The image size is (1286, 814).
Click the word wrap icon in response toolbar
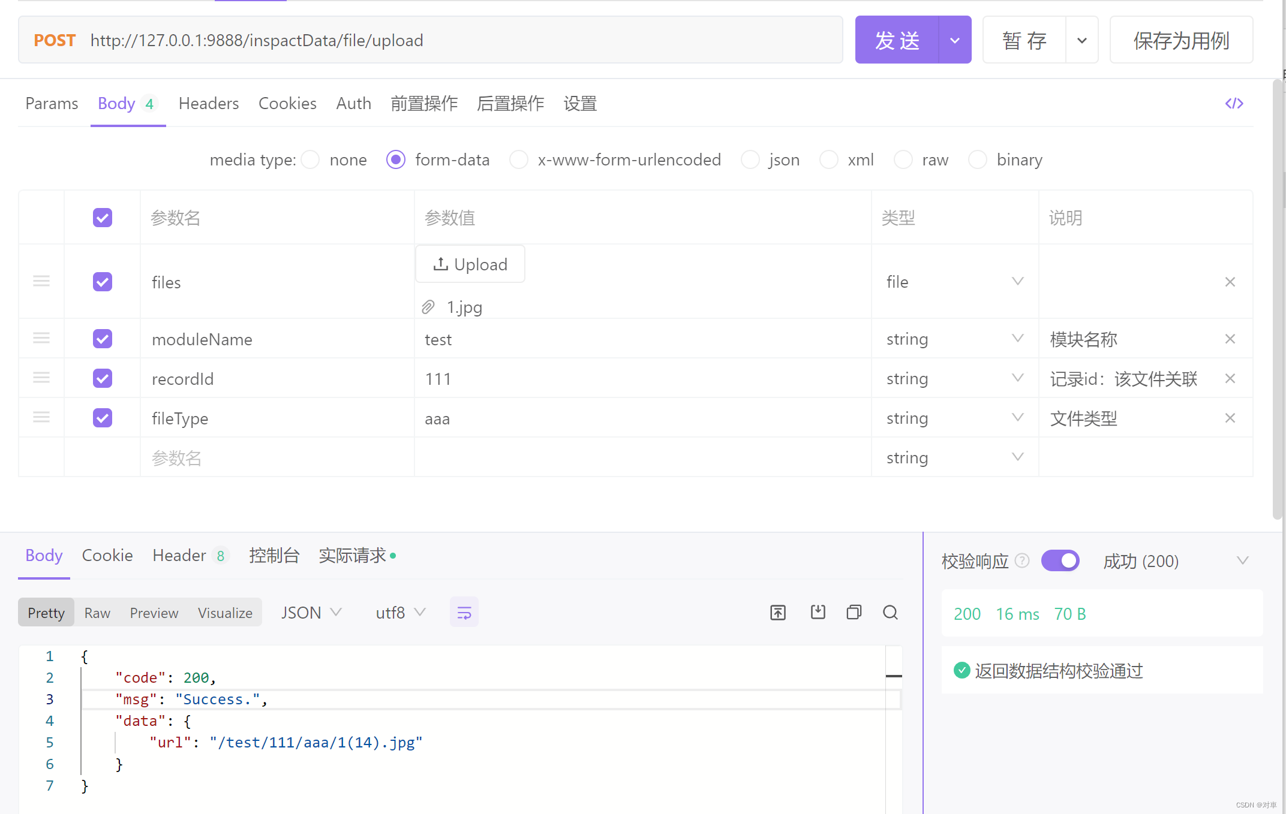464,613
